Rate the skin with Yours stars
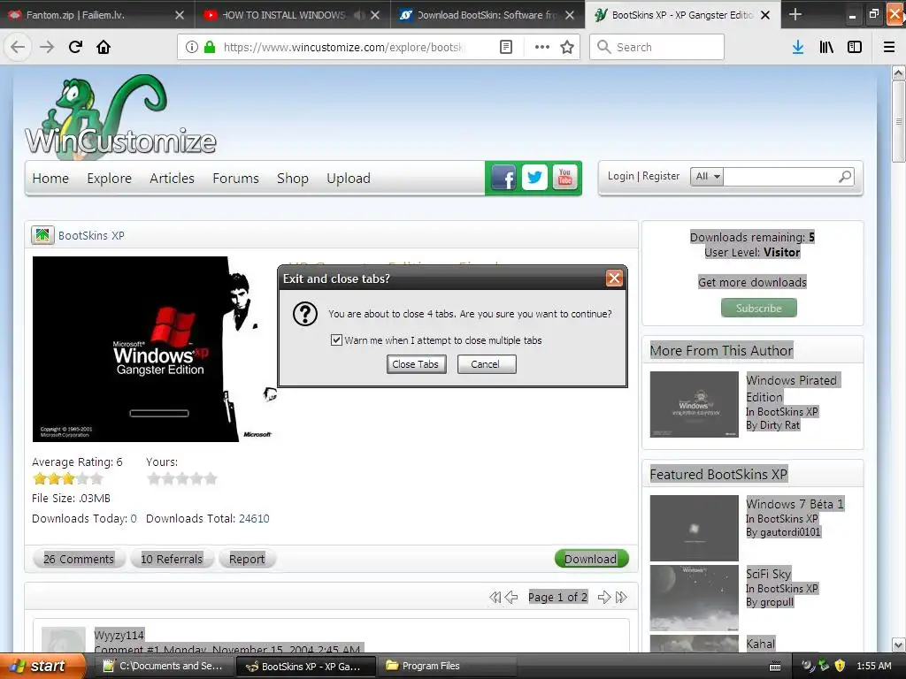Viewport: 906px width, 679px height. [x=182, y=478]
